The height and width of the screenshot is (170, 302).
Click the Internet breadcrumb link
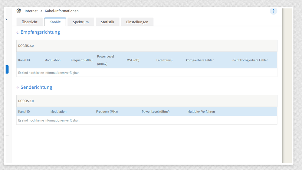31,11
